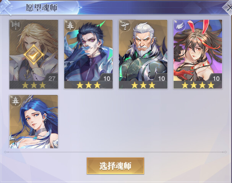Click tree class icon on blue-haired woman card
The width and height of the screenshot is (232, 183).
click(15, 101)
